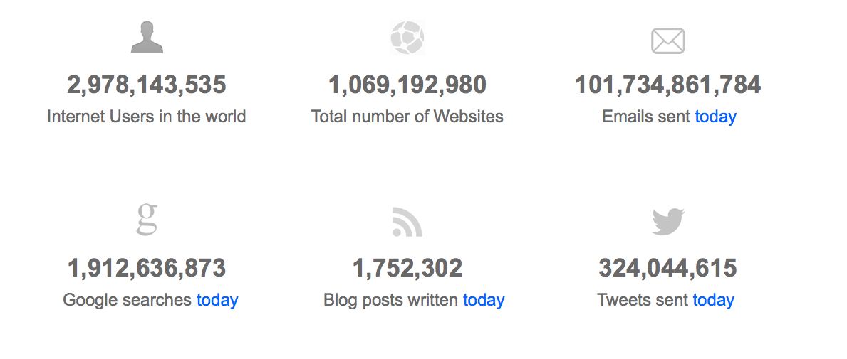847x359 pixels.
Task: Select the 2,978,143,535 internet users counter
Action: coord(146,85)
